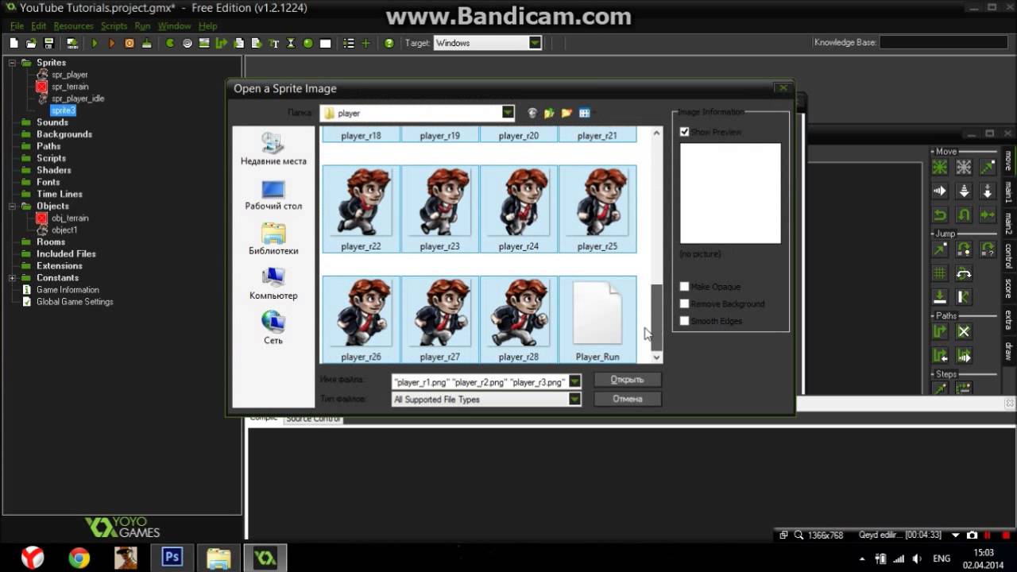
Task: Open the file name combo box arrow
Action: (x=574, y=382)
